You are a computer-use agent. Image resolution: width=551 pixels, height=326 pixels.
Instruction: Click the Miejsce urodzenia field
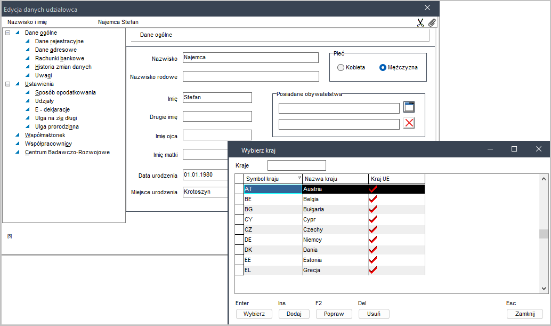pos(206,192)
